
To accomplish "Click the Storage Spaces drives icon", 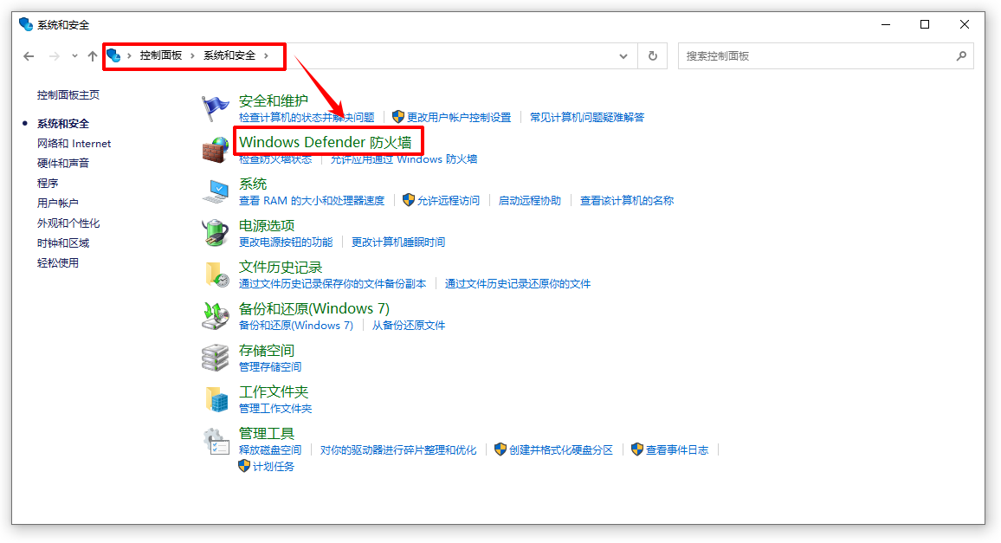I will pyautogui.click(x=215, y=358).
